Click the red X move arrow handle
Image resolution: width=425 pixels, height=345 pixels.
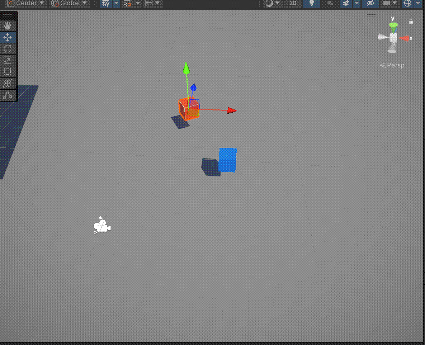click(x=232, y=110)
